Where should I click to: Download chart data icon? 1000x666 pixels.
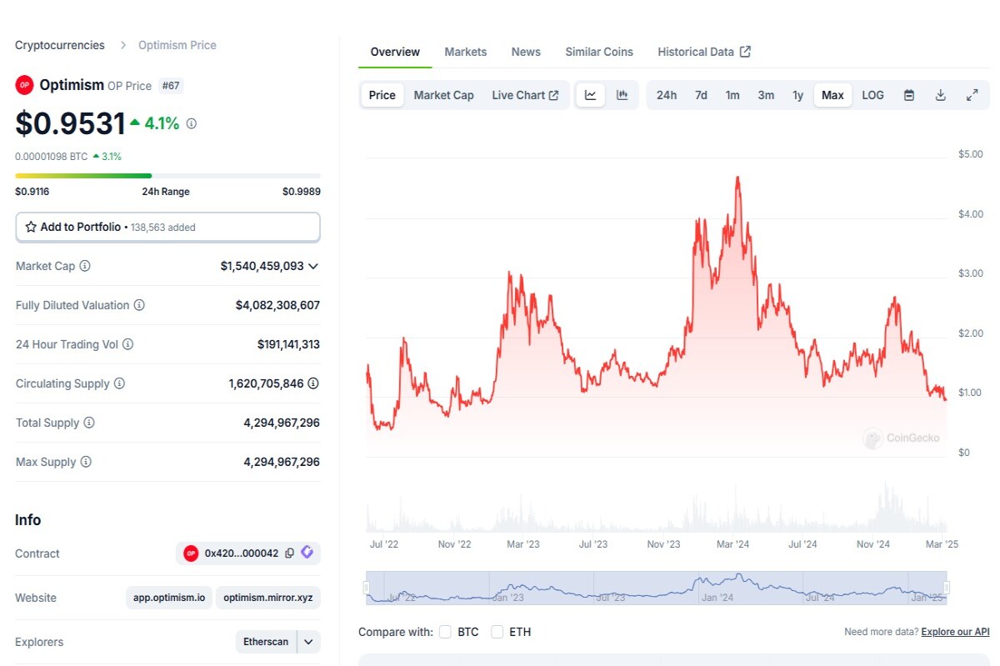coord(940,95)
